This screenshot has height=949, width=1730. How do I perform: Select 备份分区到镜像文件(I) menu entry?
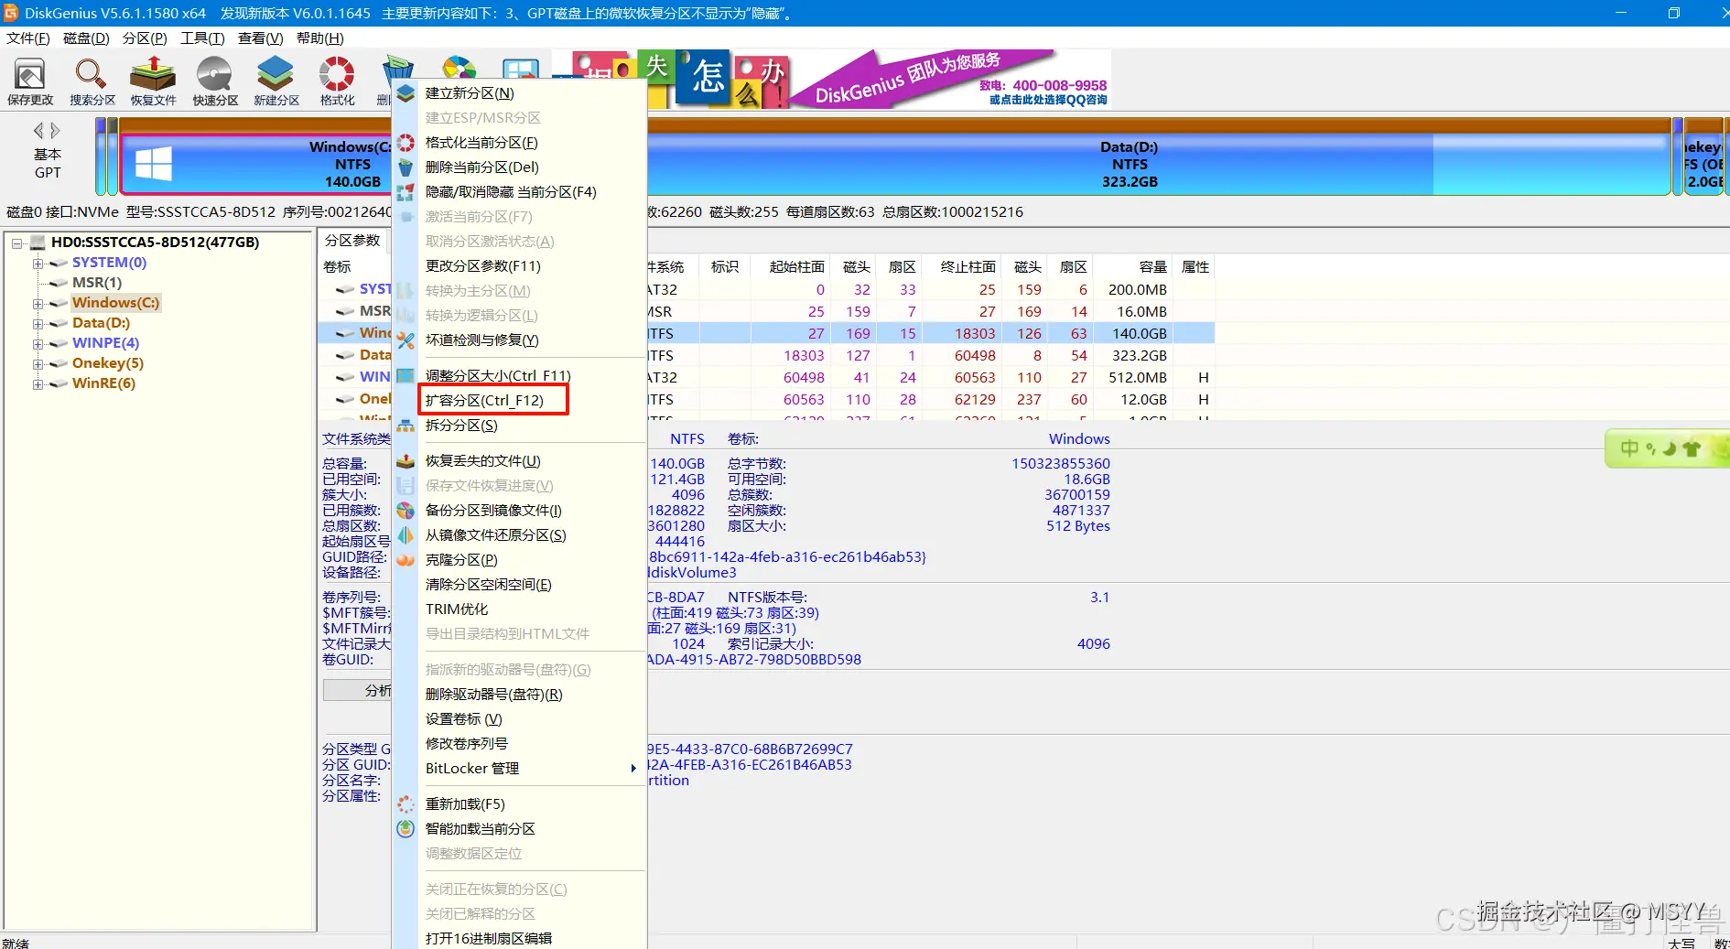coord(493,511)
